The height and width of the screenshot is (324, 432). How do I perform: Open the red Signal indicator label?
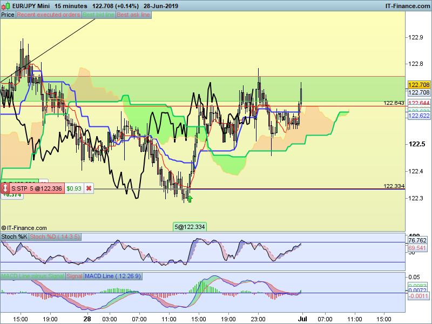tap(75, 276)
